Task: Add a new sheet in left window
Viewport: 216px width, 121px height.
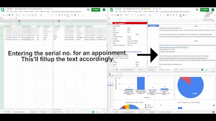Action: (5, 112)
